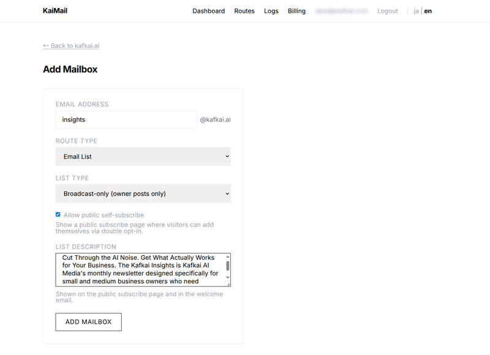Uncheck Allow public self-subscribe checkbox
Image resolution: width=490 pixels, height=355 pixels.
(x=58, y=215)
